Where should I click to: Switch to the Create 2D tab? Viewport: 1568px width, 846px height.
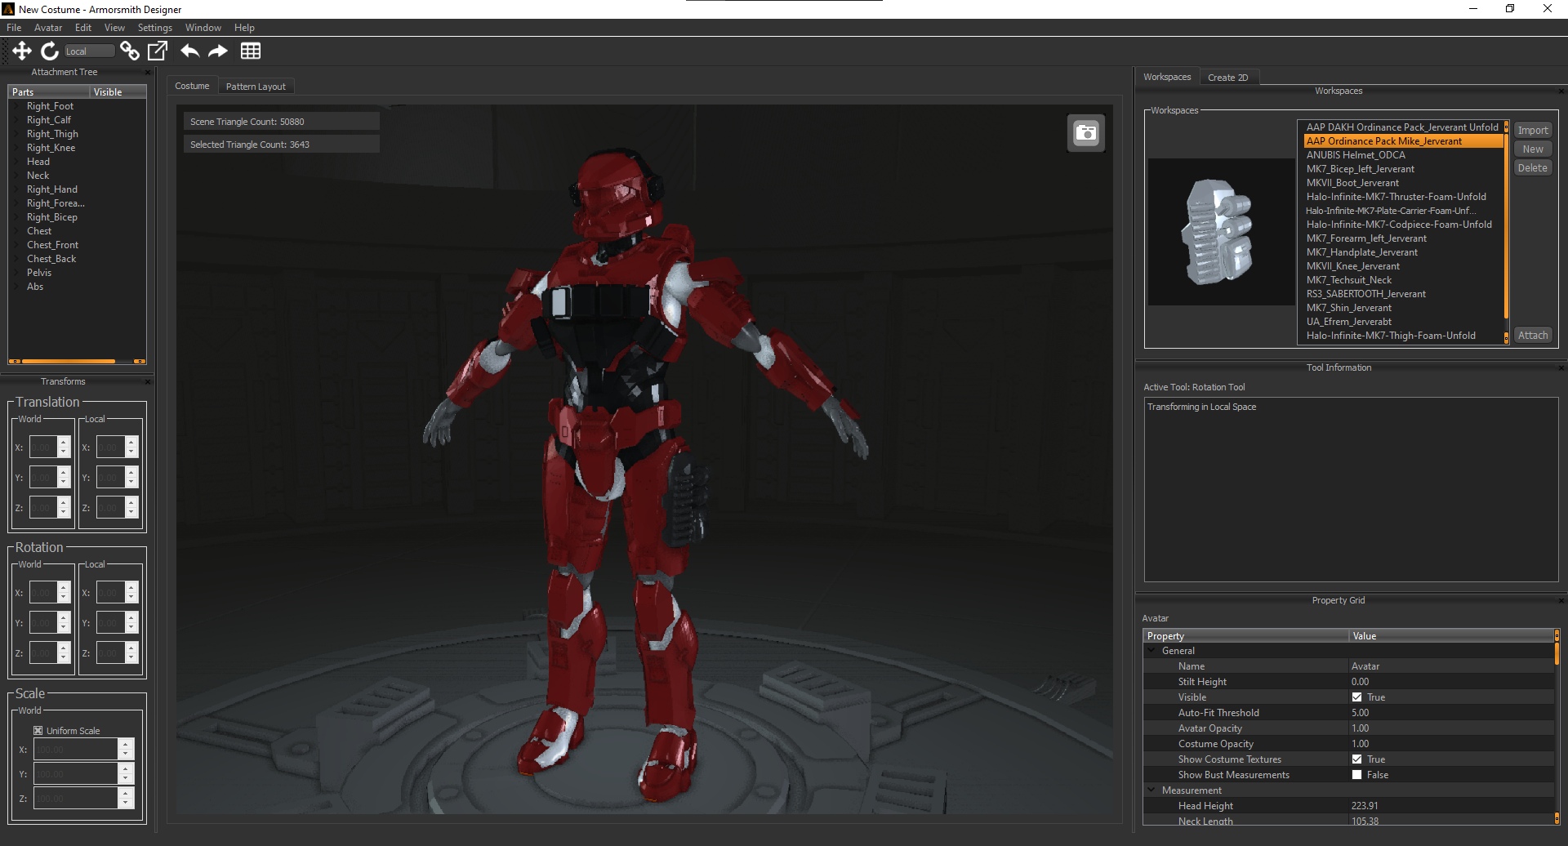point(1227,78)
